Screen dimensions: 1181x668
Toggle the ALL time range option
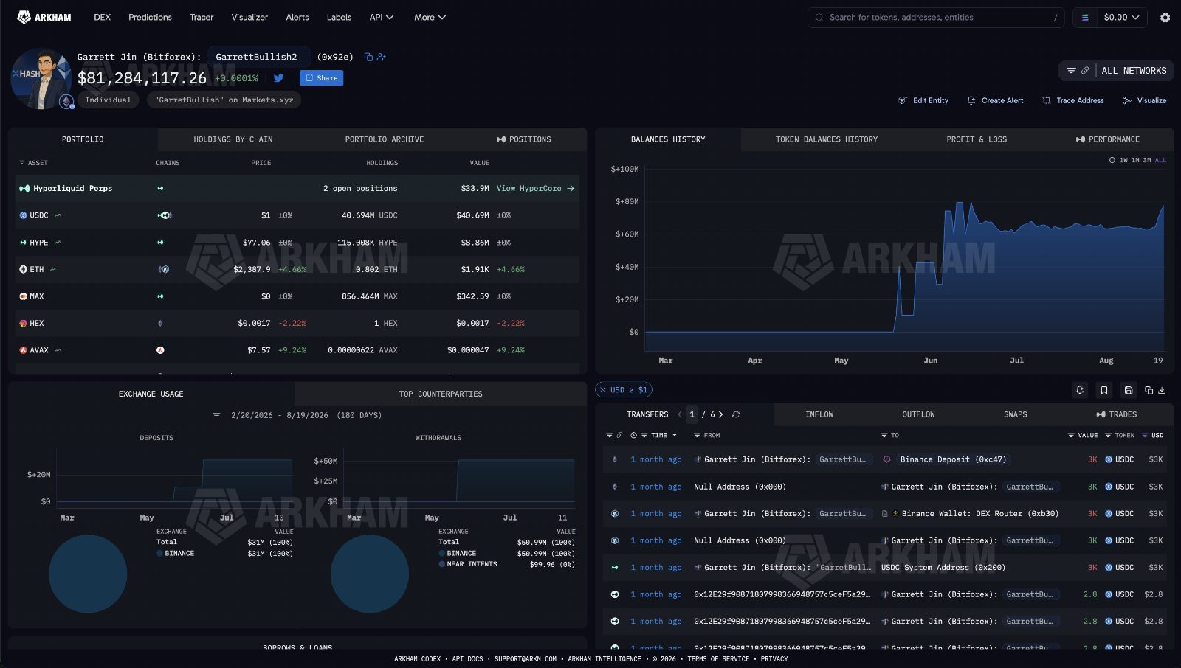(1160, 160)
